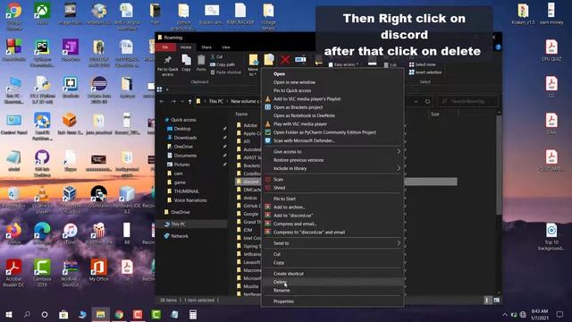This screenshot has height=322, width=572.
Task: Choose Add to "discord.rar" menu entry
Action: tap(332, 216)
